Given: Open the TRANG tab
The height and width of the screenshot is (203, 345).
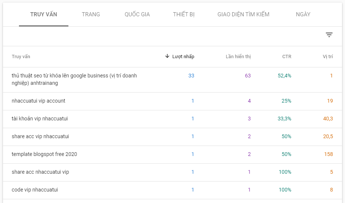Looking at the screenshot, I should coord(91,14).
